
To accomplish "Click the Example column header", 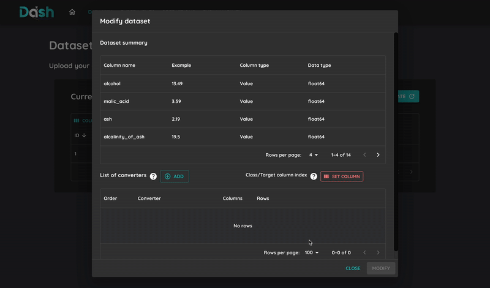I will click(181, 66).
